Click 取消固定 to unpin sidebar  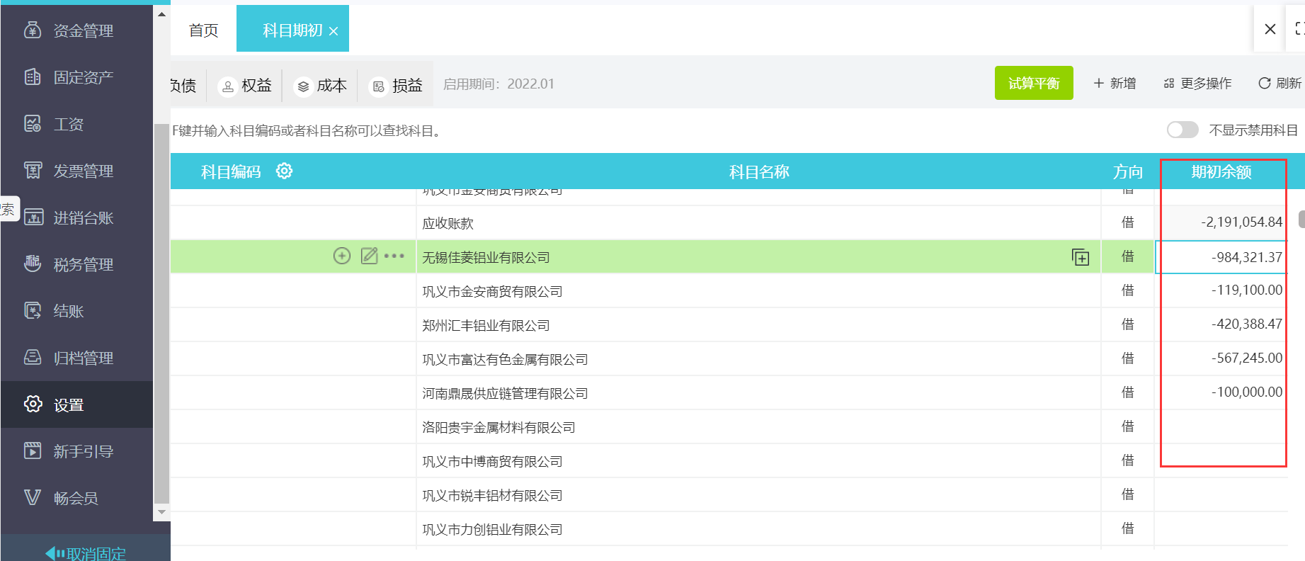[x=86, y=553]
